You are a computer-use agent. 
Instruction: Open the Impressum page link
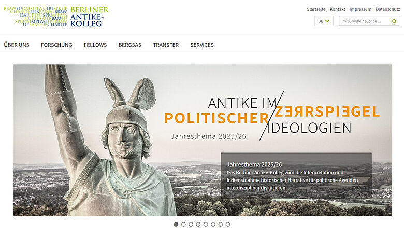(360, 9)
